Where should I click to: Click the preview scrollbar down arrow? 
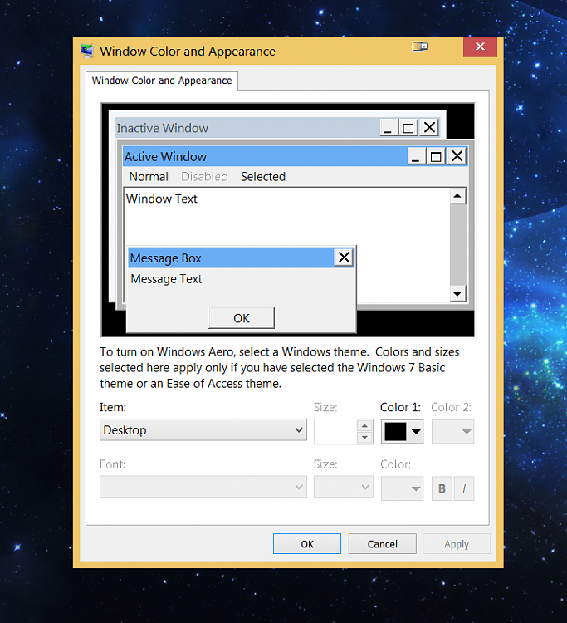click(457, 294)
